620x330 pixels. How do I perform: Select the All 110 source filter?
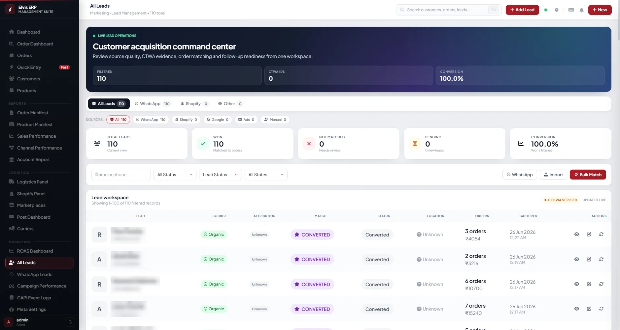(x=118, y=120)
